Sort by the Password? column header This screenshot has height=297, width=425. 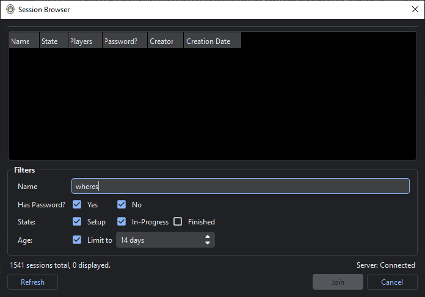pos(125,41)
